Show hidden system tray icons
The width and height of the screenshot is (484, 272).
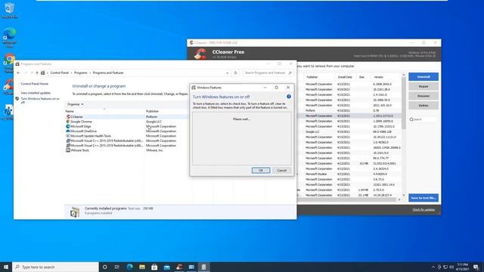[433, 267]
